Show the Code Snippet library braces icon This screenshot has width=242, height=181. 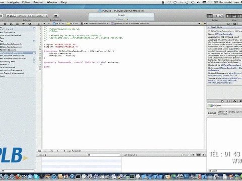[228, 101]
